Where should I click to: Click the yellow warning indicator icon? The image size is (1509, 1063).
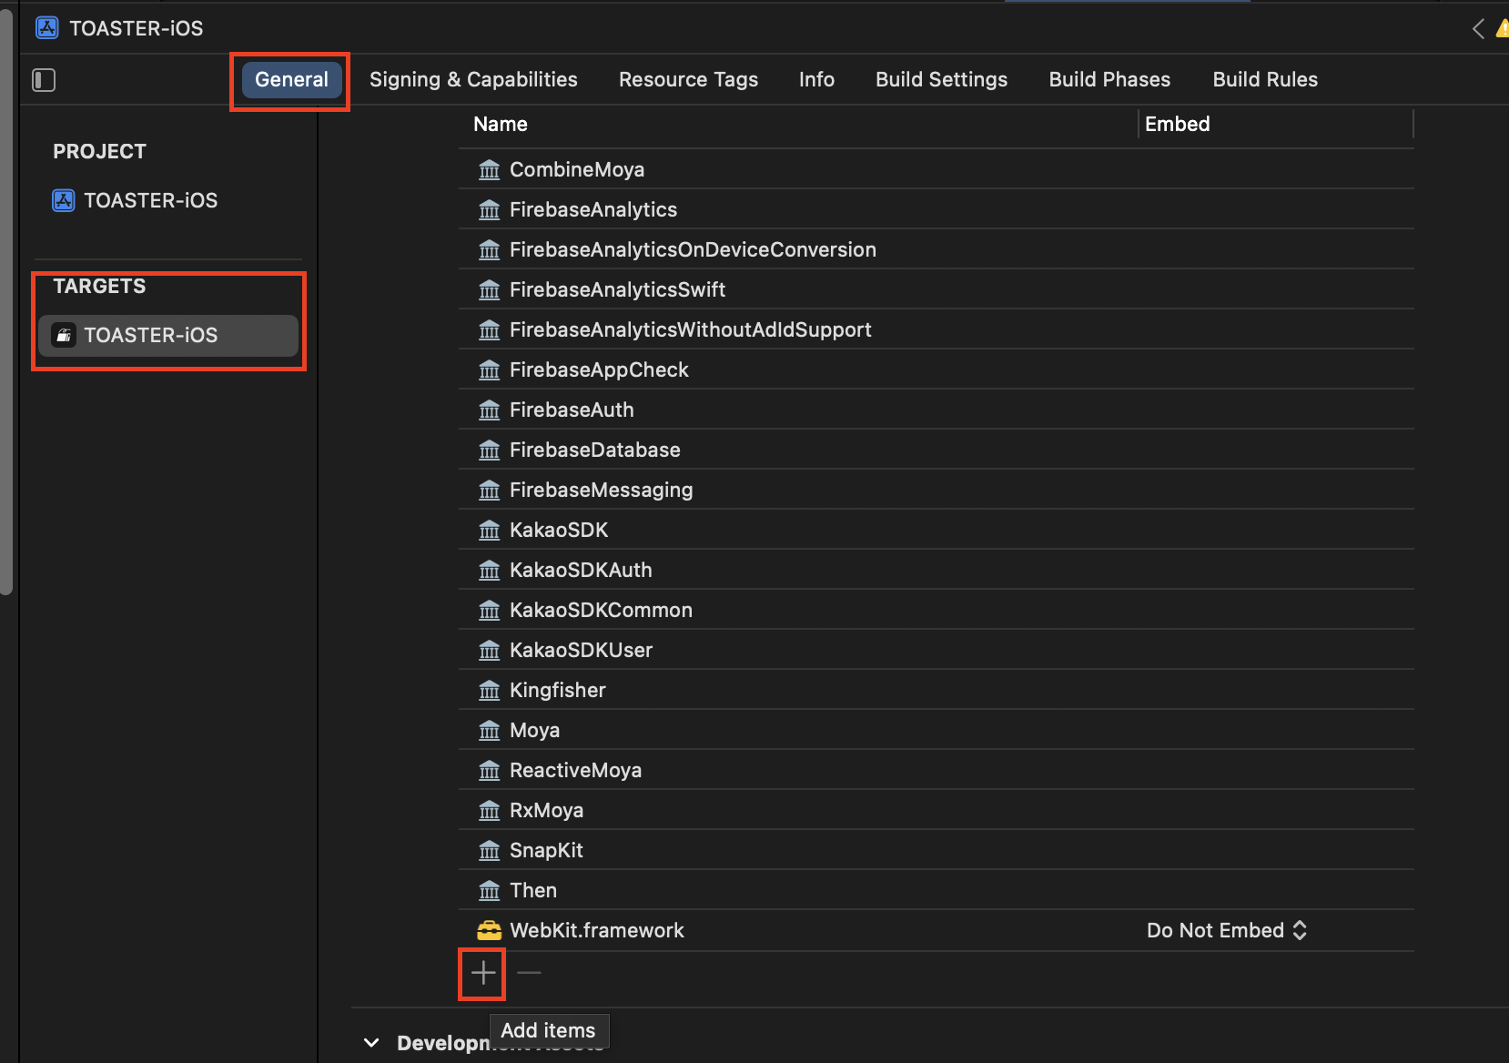coord(1503,29)
